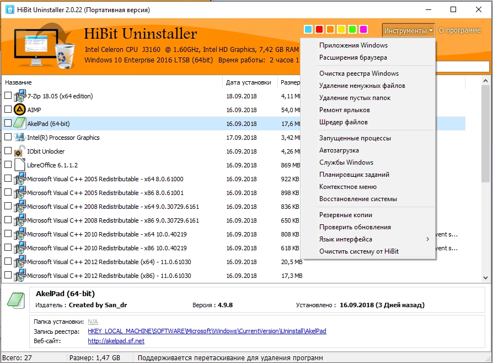Click the IObit Unlocker padlock icon
This screenshot has width=493, height=363.
pyautogui.click(x=20, y=151)
